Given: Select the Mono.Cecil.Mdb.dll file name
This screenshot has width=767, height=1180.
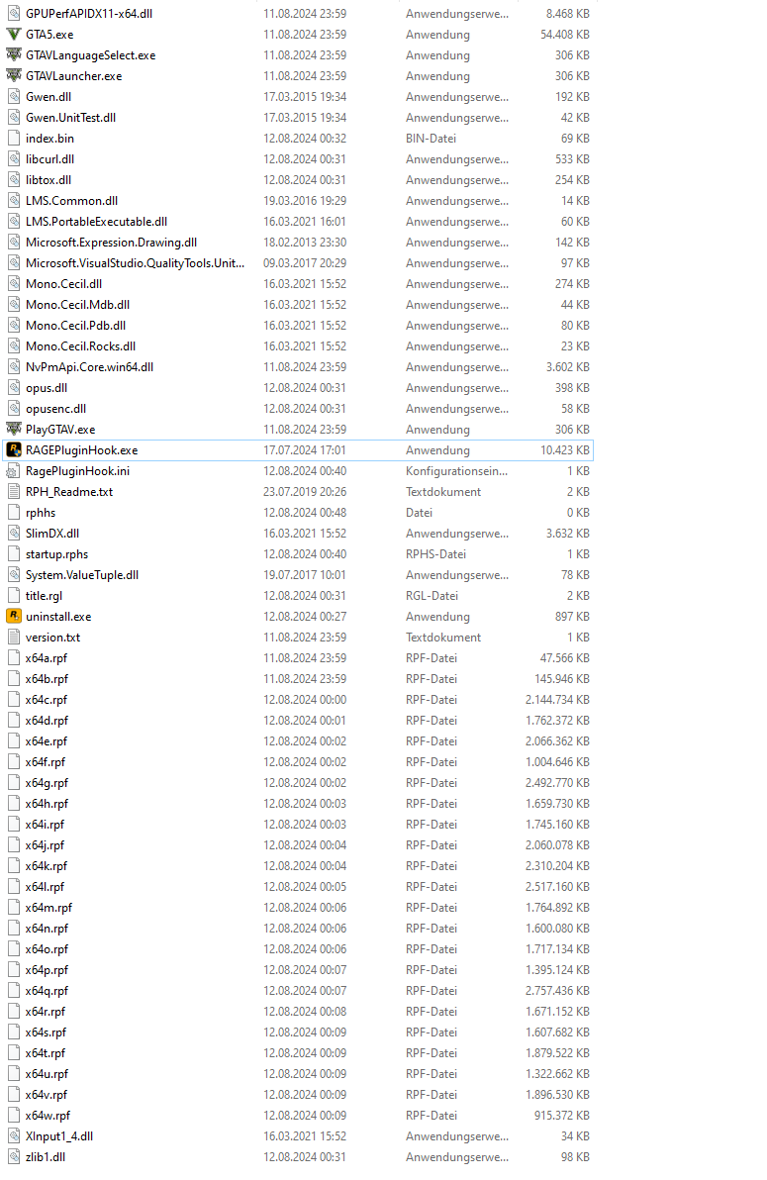Looking at the screenshot, I should (77, 305).
